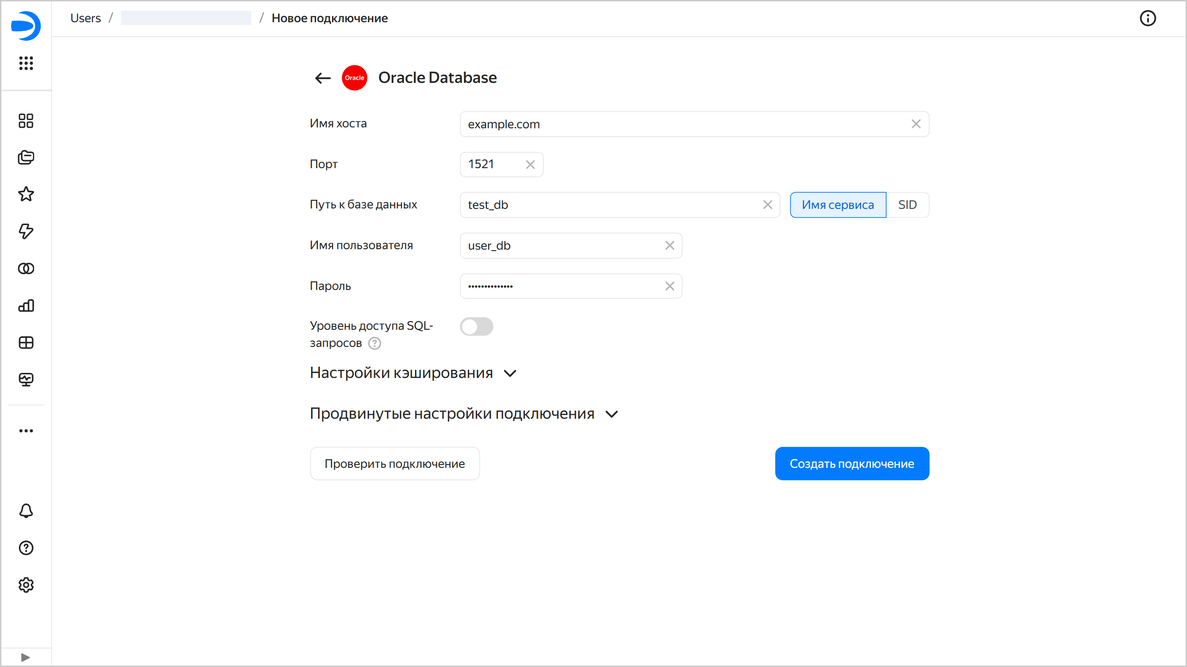Open Favorites star in sidebar

click(26, 194)
